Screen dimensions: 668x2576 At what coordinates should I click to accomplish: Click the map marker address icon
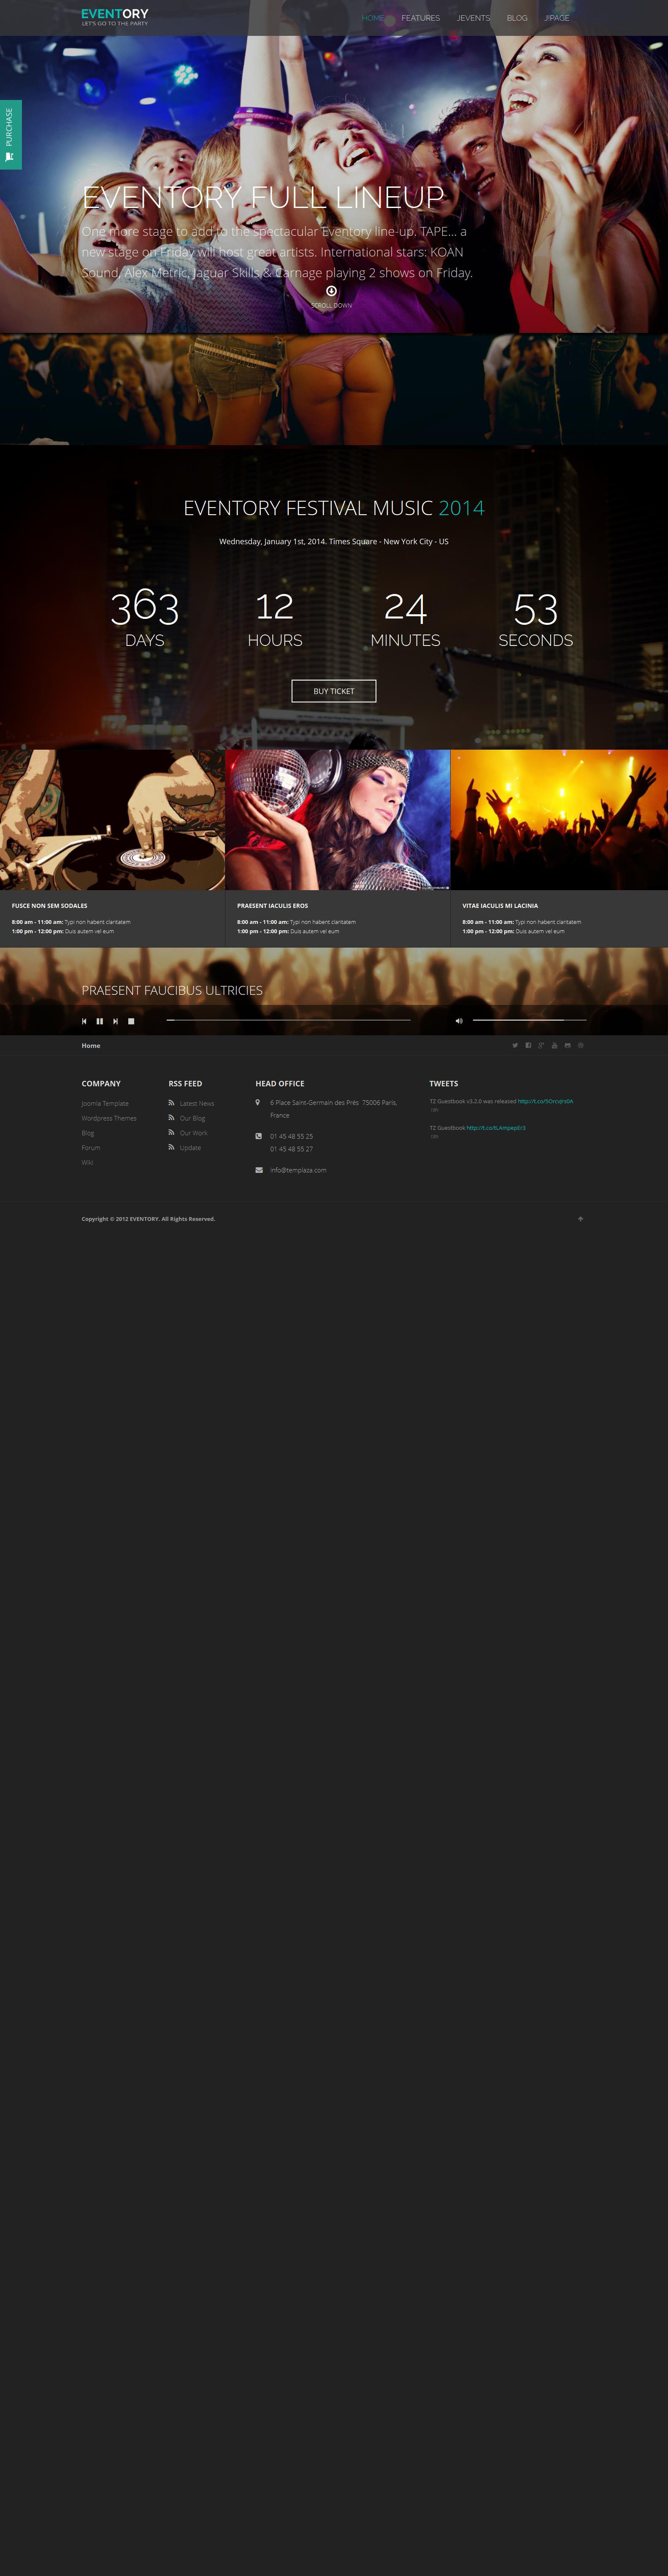(x=258, y=1103)
